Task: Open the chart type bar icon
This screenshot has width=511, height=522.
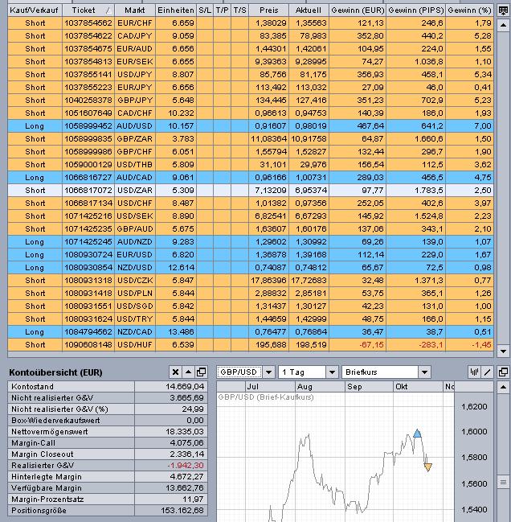Action: click(475, 372)
